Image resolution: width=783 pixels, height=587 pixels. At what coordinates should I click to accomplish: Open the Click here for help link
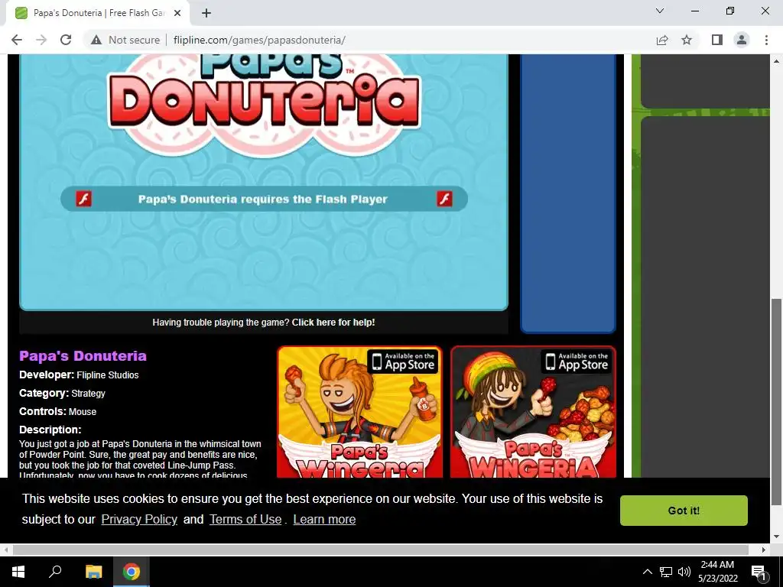(333, 323)
